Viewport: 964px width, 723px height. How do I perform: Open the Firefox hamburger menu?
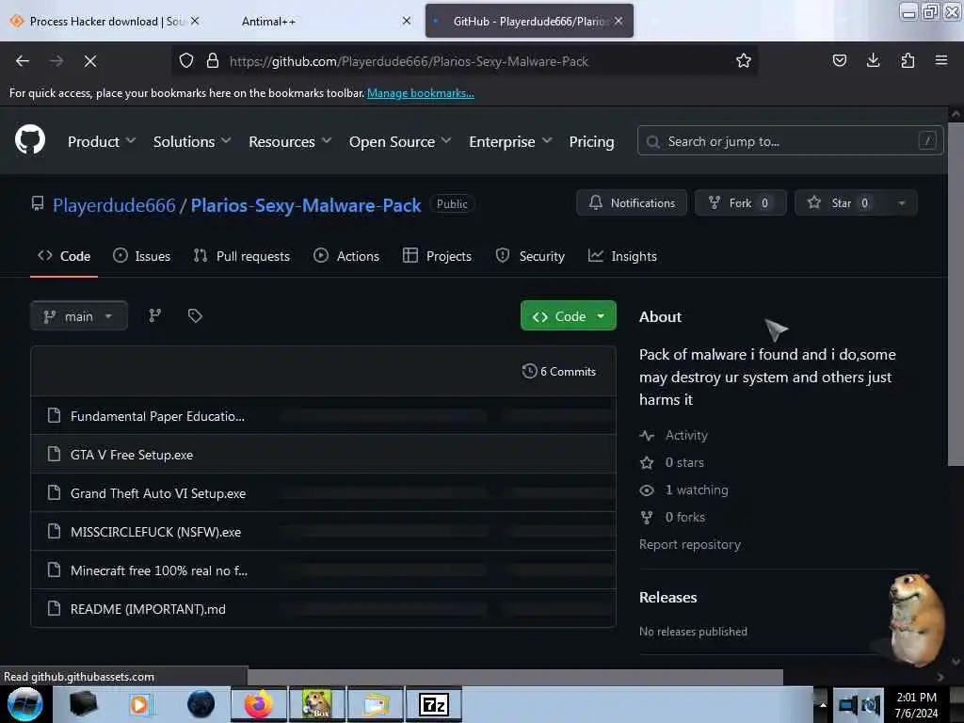click(x=941, y=60)
